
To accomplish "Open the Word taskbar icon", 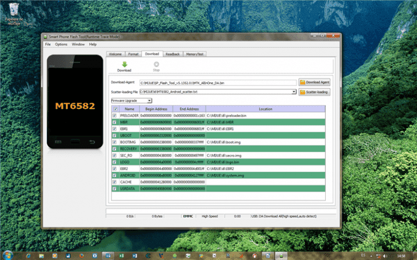I will (135, 256).
